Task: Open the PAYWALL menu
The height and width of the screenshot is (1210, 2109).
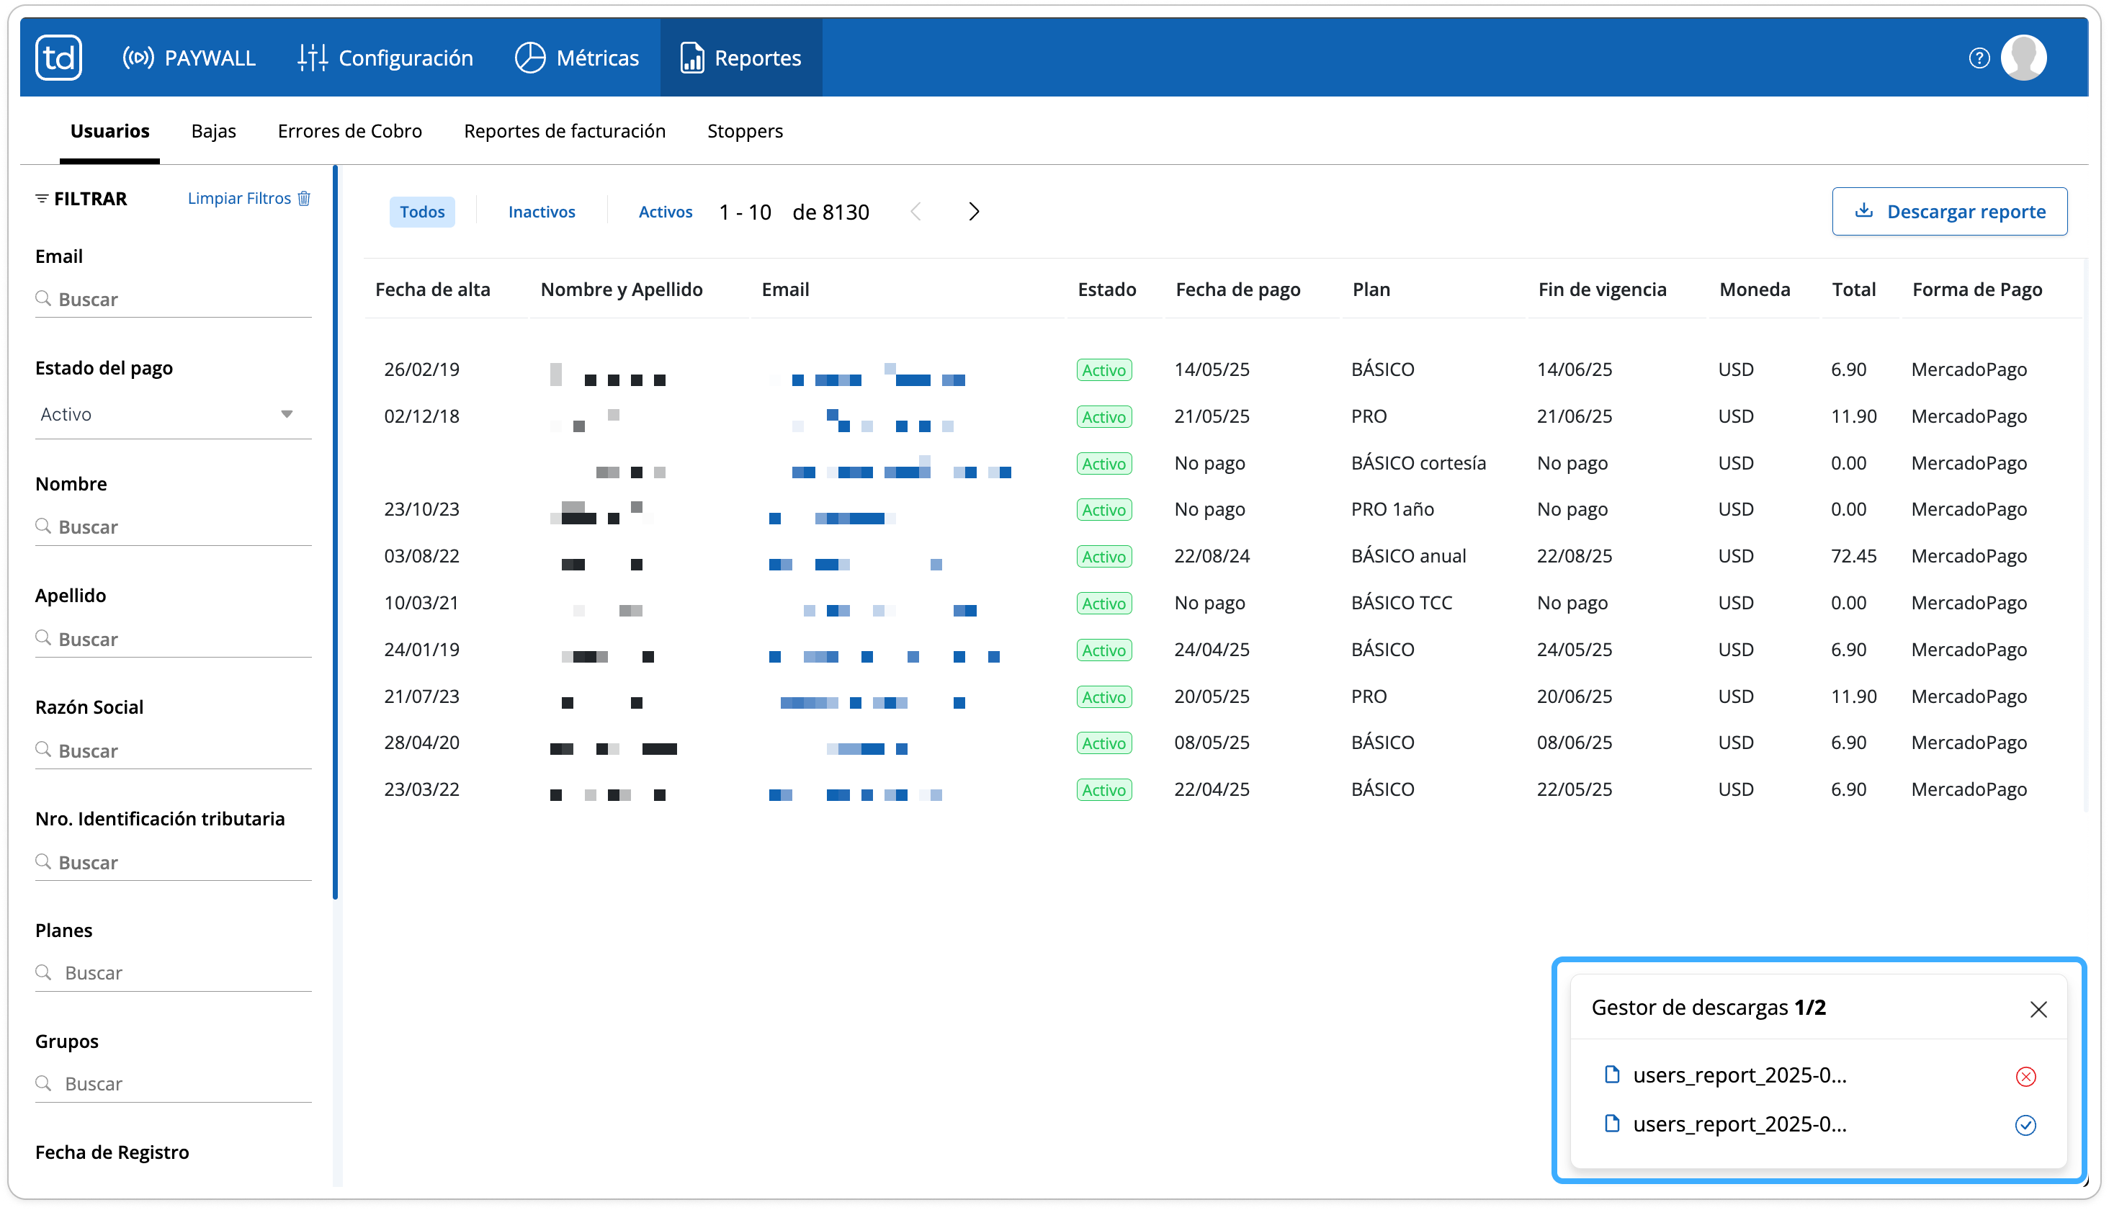Action: pos(189,58)
